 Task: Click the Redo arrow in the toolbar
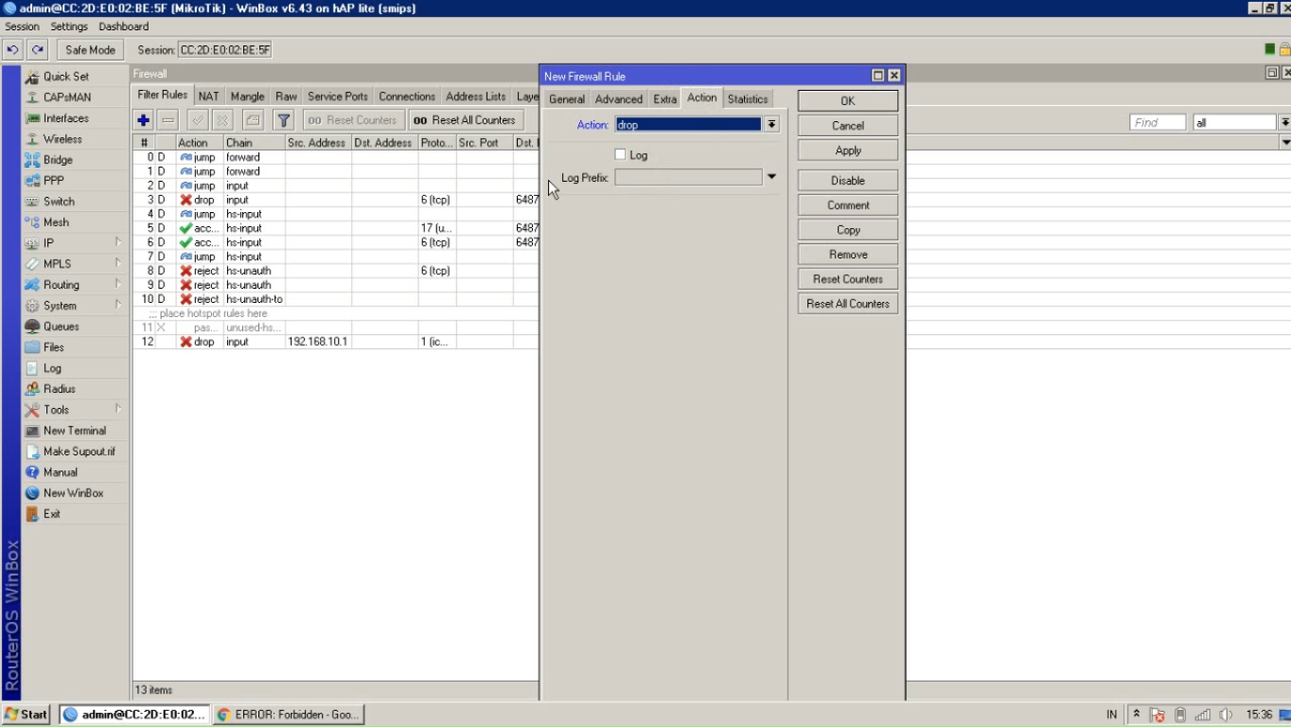point(37,50)
